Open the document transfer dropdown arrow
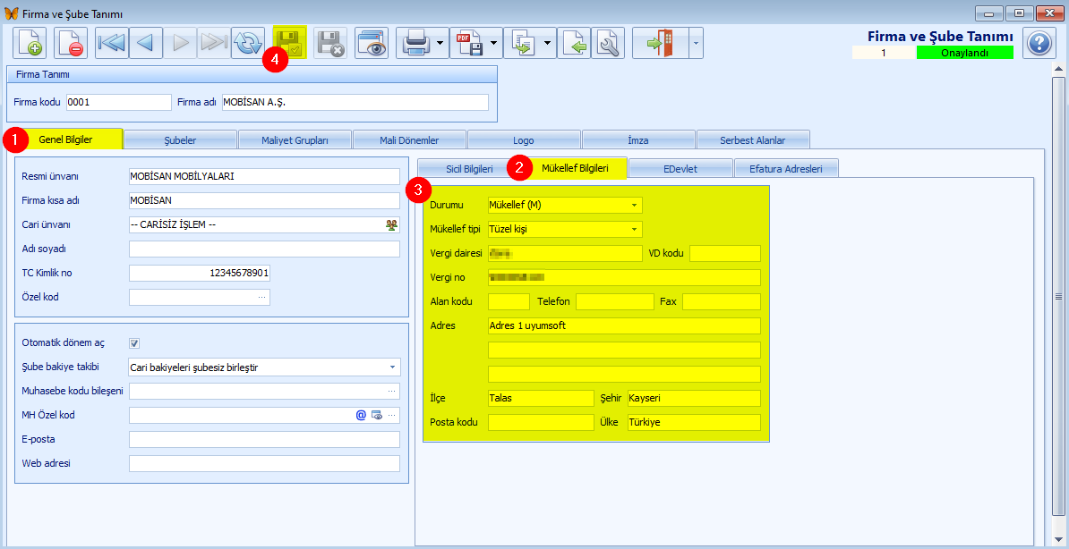The width and height of the screenshot is (1069, 549). [x=548, y=44]
